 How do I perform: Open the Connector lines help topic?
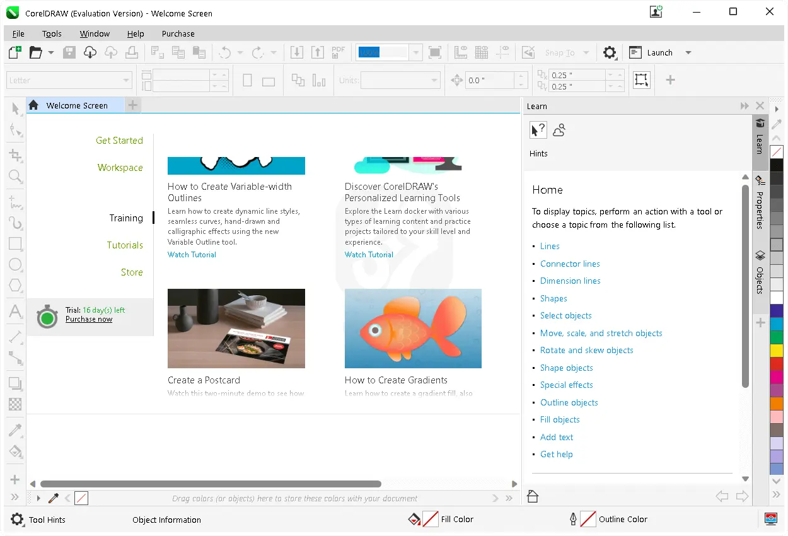(x=570, y=264)
